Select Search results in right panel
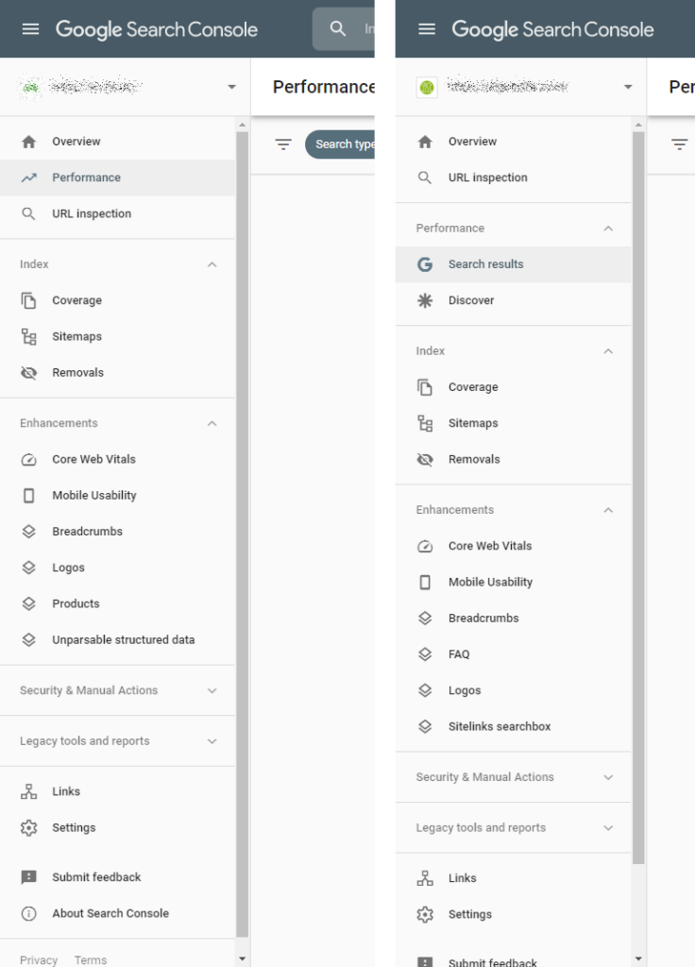 tap(513, 264)
